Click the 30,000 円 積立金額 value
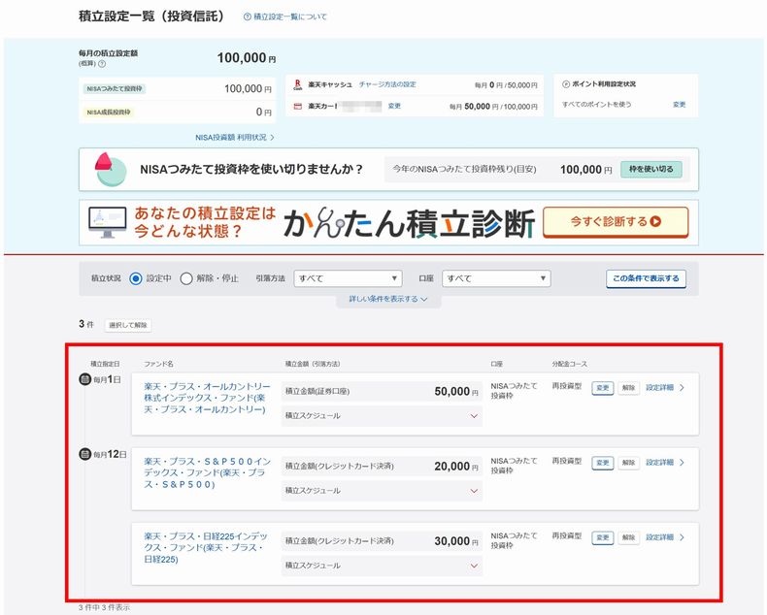This screenshot has height=615, width=767. pos(456,541)
